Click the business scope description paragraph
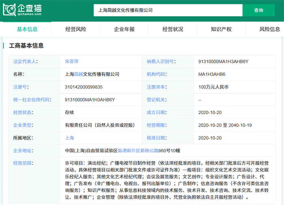 [167, 180]
